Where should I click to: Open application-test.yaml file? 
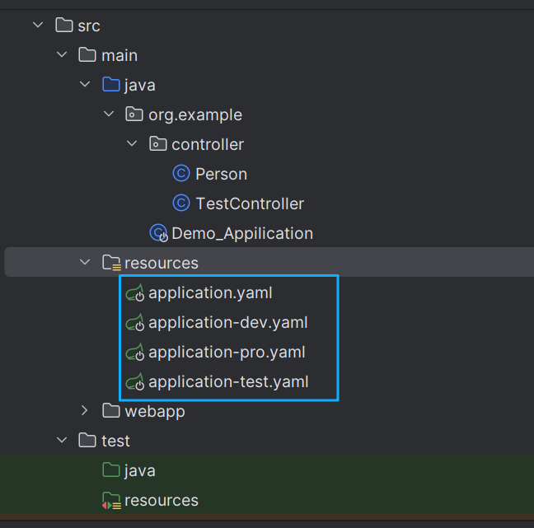[228, 381]
